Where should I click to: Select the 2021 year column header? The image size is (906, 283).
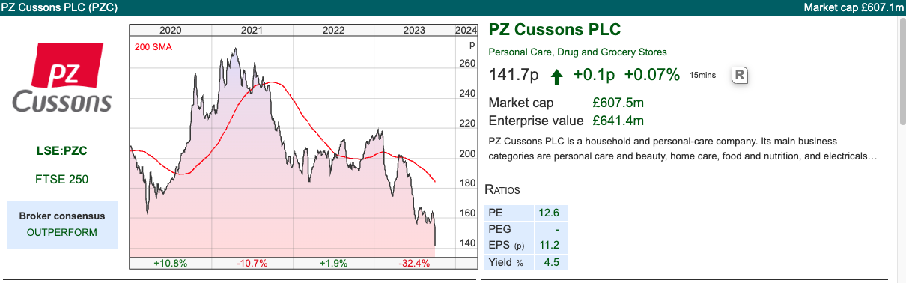(x=252, y=31)
